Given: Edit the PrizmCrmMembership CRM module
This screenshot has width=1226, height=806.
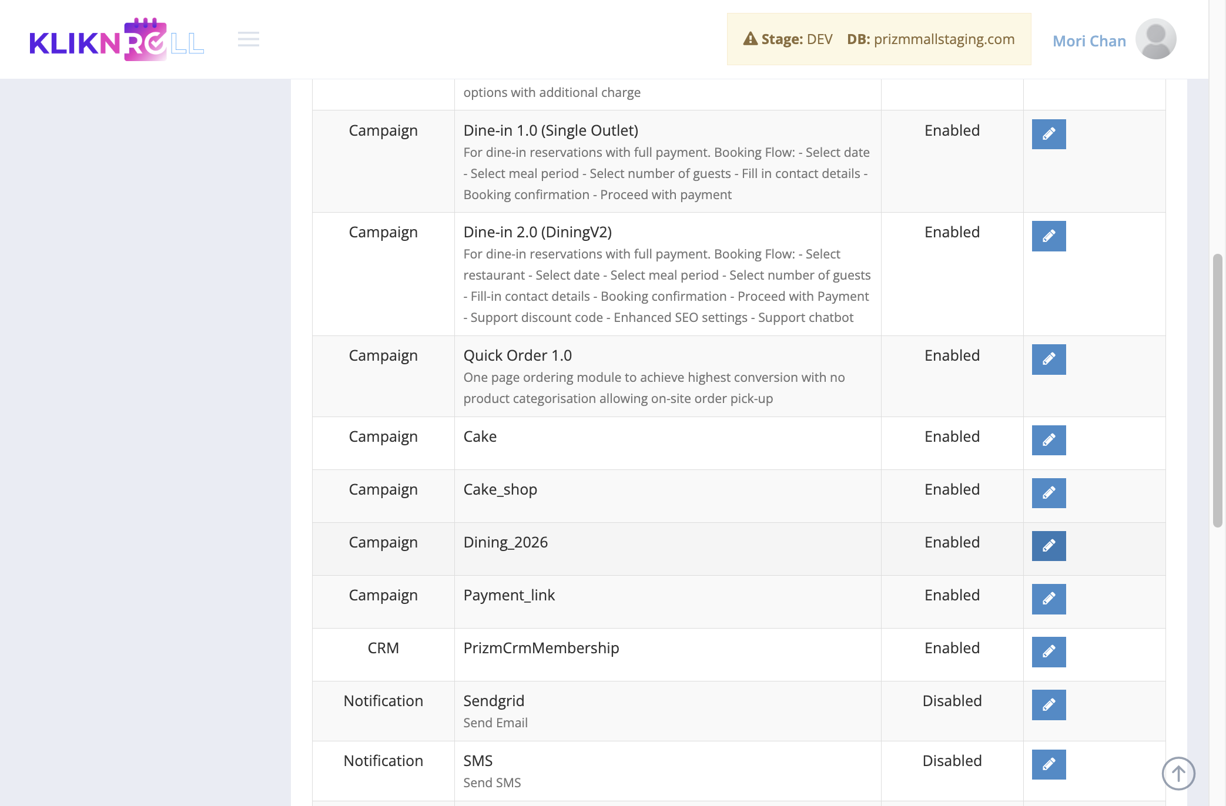Looking at the screenshot, I should tap(1049, 651).
